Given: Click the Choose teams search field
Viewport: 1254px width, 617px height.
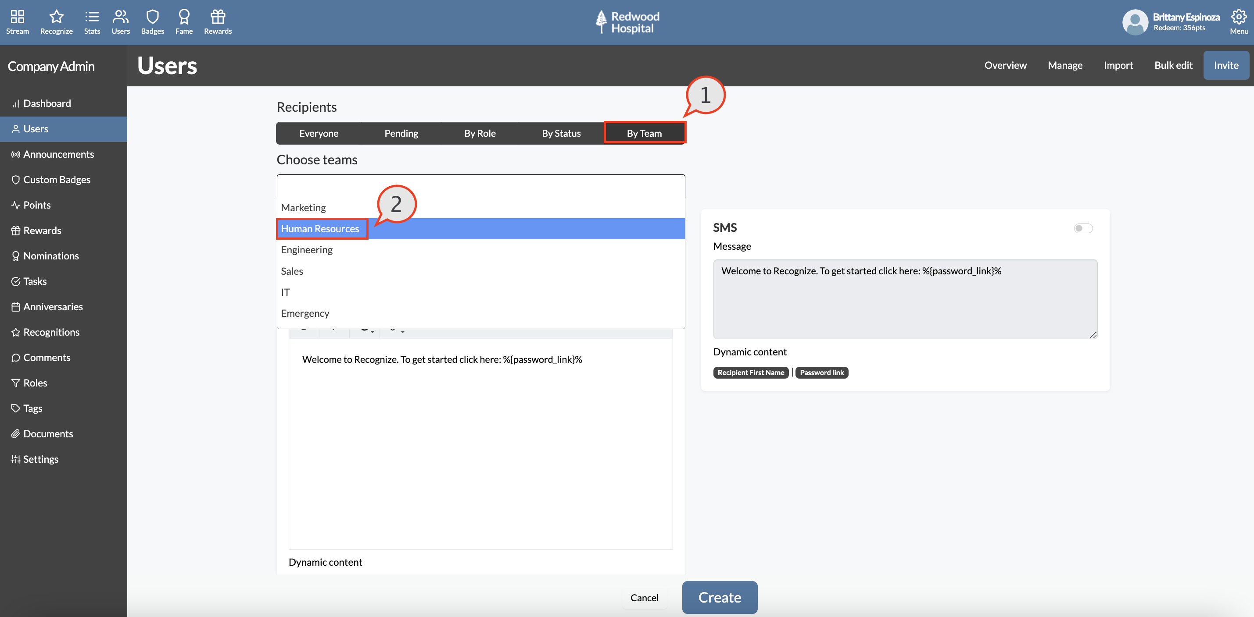Looking at the screenshot, I should click(480, 186).
